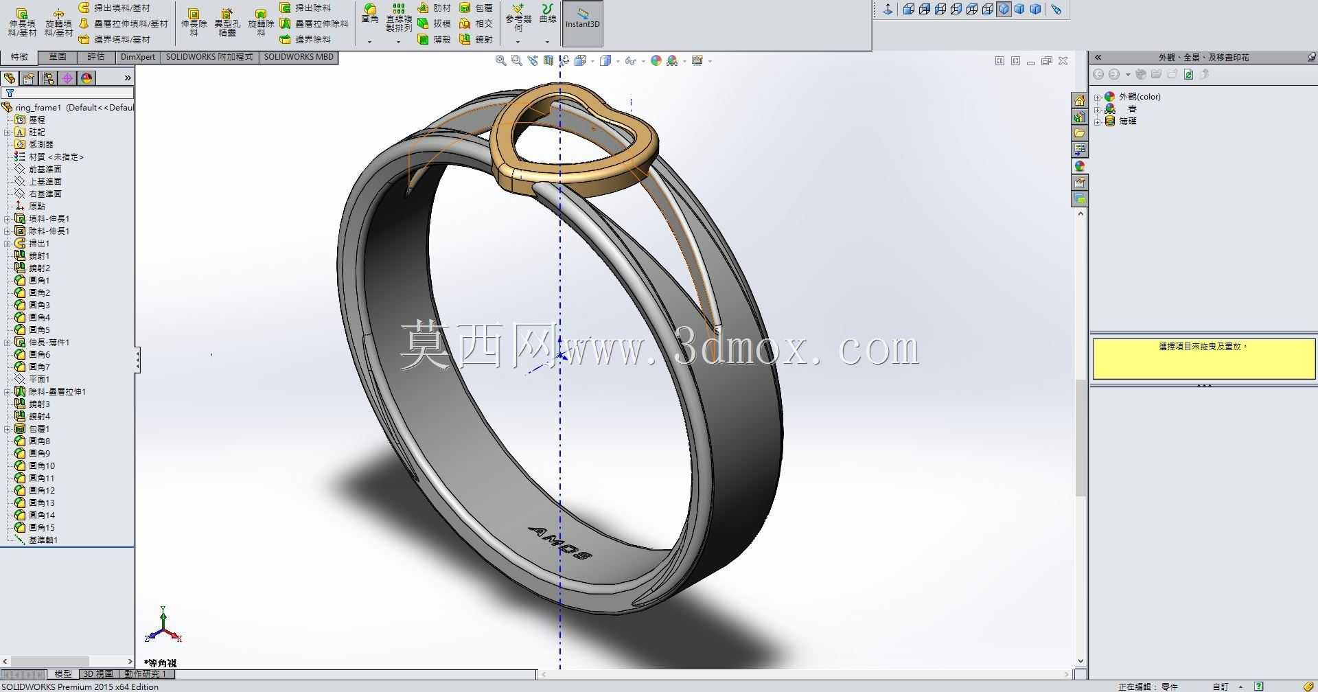Open the 參考幾何 reference geometry tool
The height and width of the screenshot is (692, 1318).
click(x=518, y=18)
